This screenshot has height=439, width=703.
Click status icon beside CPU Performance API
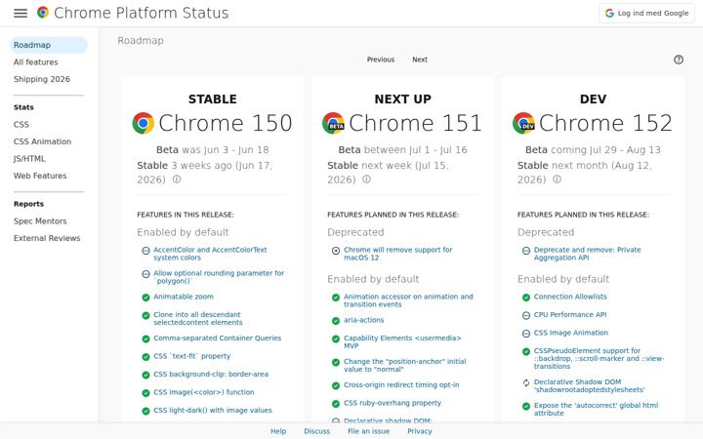(526, 315)
